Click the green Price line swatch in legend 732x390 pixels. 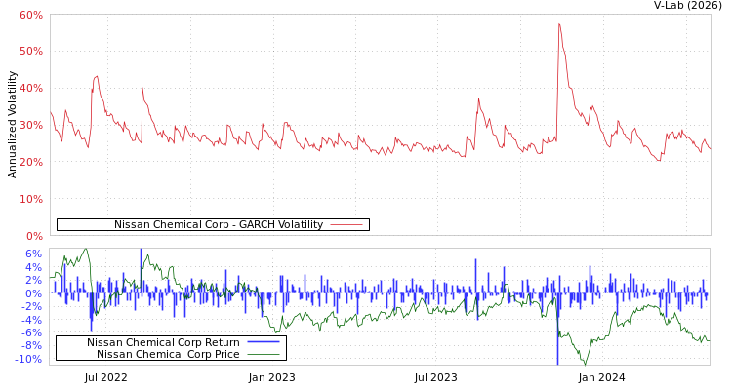tap(264, 354)
